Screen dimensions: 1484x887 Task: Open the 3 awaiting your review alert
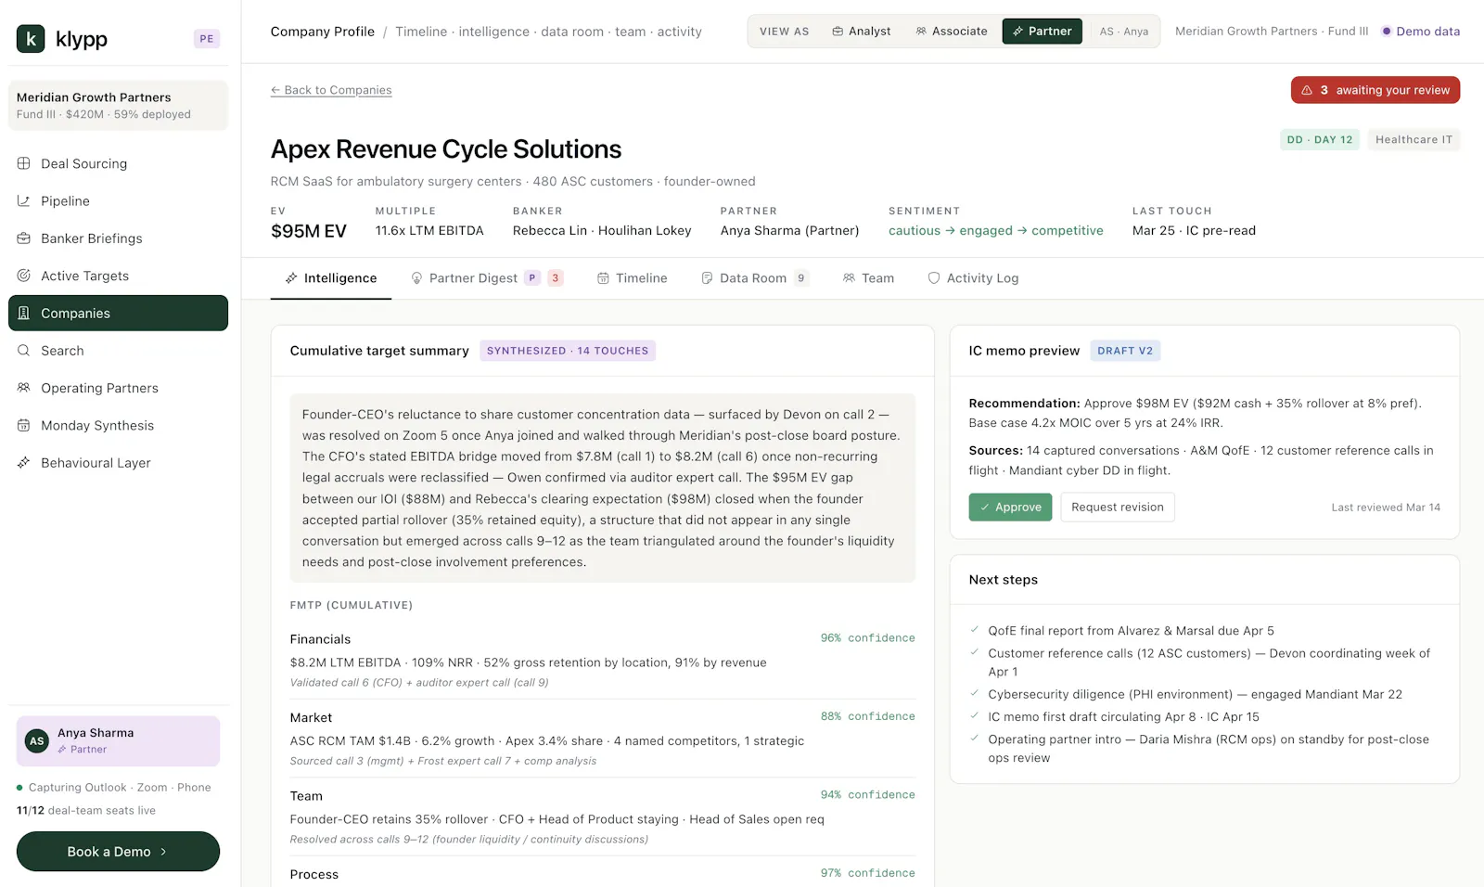click(x=1375, y=90)
